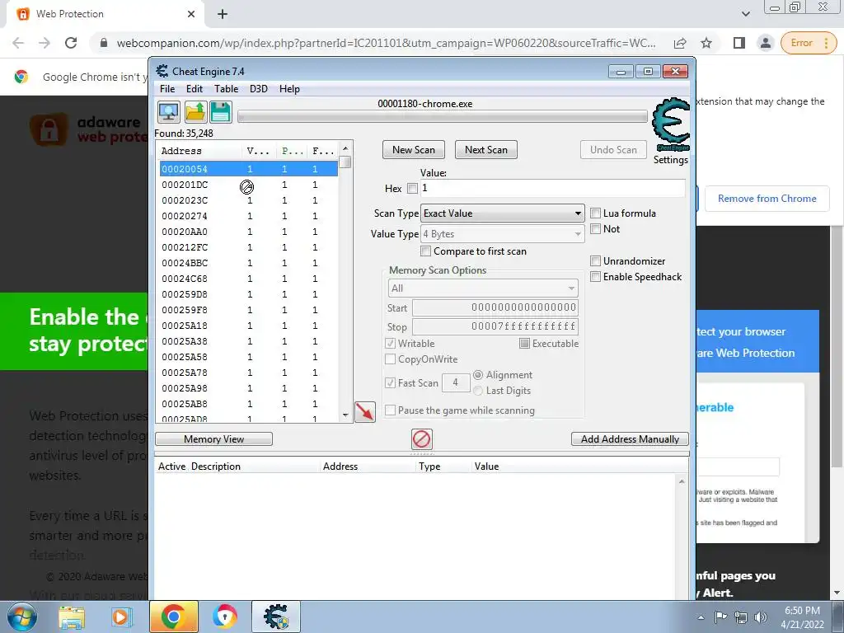The image size is (844, 633).
Task: Click the found list scrollbar down arrow
Action: point(345,415)
